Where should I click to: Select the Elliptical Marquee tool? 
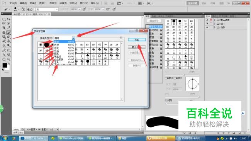click(4, 19)
